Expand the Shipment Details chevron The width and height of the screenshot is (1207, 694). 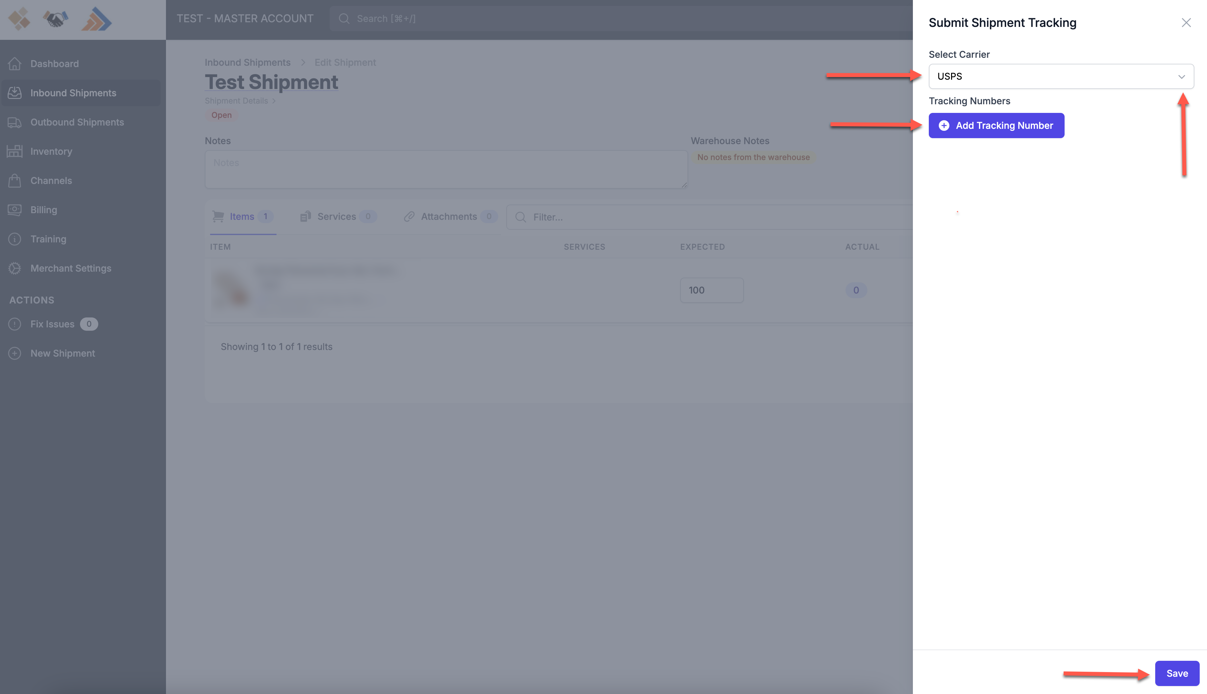tap(274, 101)
